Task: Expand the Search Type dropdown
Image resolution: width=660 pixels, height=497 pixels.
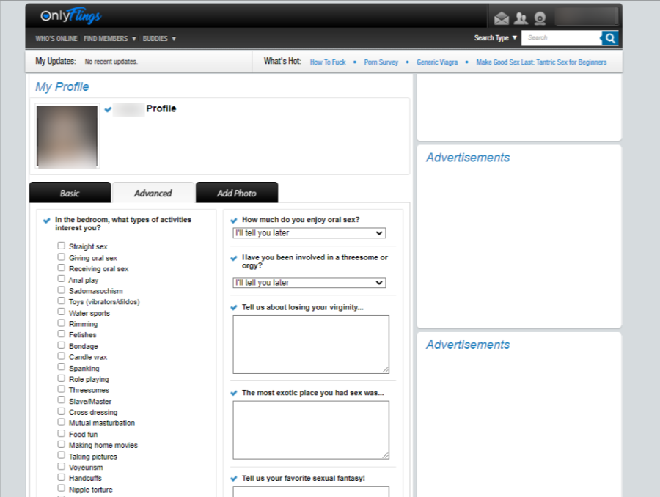Action: pyautogui.click(x=496, y=38)
